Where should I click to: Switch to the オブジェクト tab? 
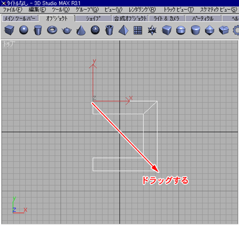coord(57,18)
